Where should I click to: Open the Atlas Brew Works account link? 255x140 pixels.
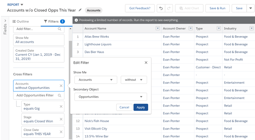click(x=97, y=37)
